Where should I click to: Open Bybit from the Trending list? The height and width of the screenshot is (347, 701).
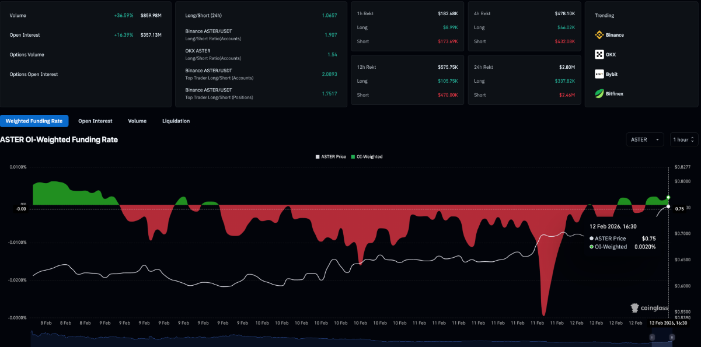600,74
